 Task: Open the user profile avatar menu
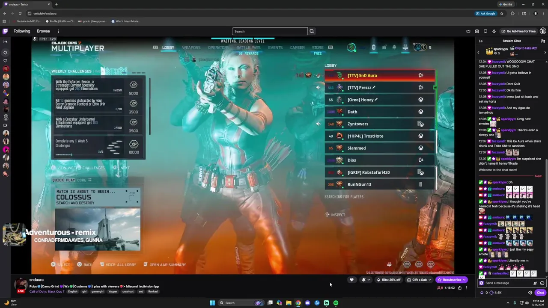click(543, 31)
